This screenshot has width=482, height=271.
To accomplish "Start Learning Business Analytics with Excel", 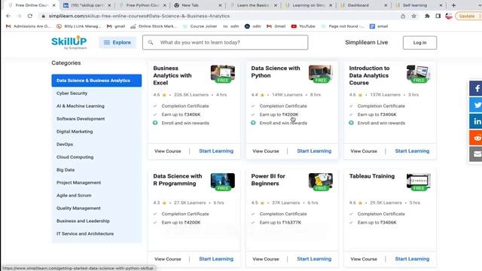I will click(x=216, y=151).
